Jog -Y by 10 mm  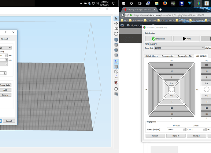pyautogui.click(x=172, y=108)
